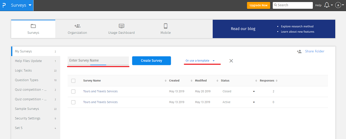Select My Surveys folder

pos(35,51)
